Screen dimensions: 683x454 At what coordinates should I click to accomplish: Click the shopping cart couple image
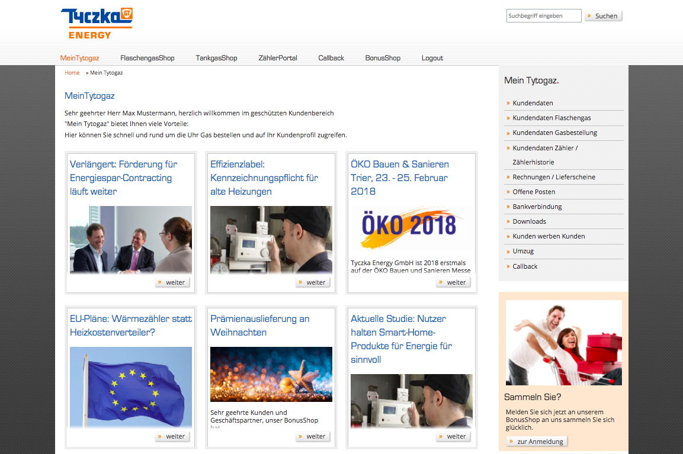click(x=564, y=343)
